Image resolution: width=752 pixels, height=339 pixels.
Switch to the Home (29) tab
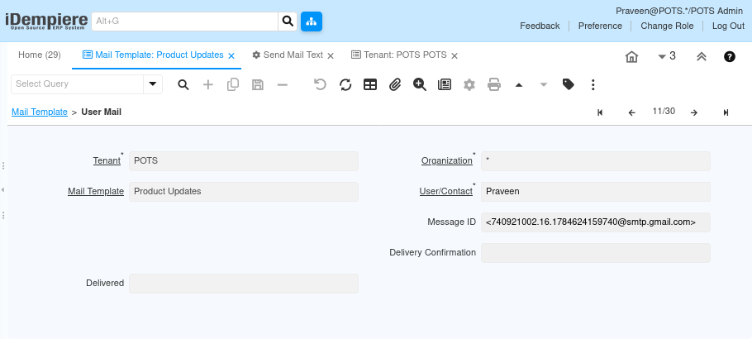[x=40, y=55]
